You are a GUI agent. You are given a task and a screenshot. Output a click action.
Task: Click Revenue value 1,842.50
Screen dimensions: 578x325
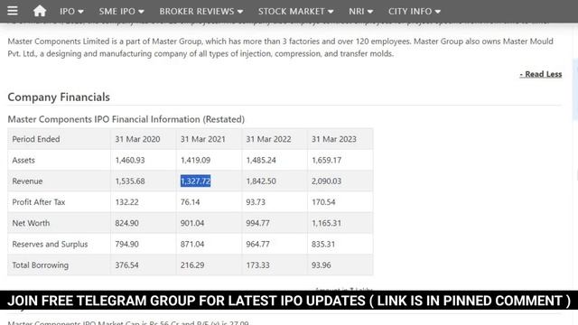(261, 181)
